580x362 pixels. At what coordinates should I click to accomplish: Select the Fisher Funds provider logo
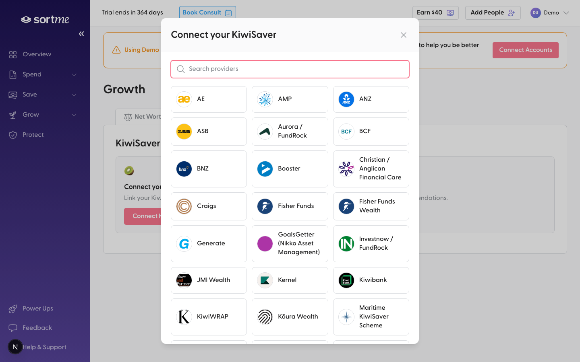(265, 206)
